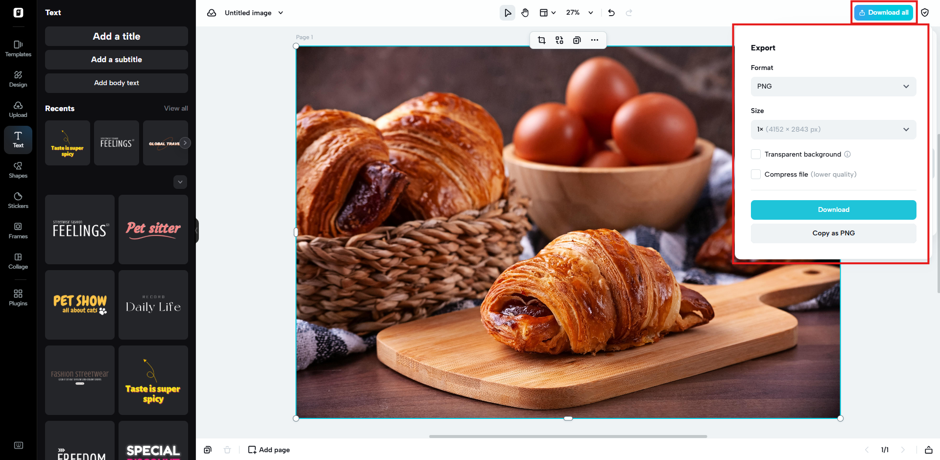940x460 pixels.
Task: Open keyboard shortcuts icon at sidebar bottom
Action: pos(19,445)
